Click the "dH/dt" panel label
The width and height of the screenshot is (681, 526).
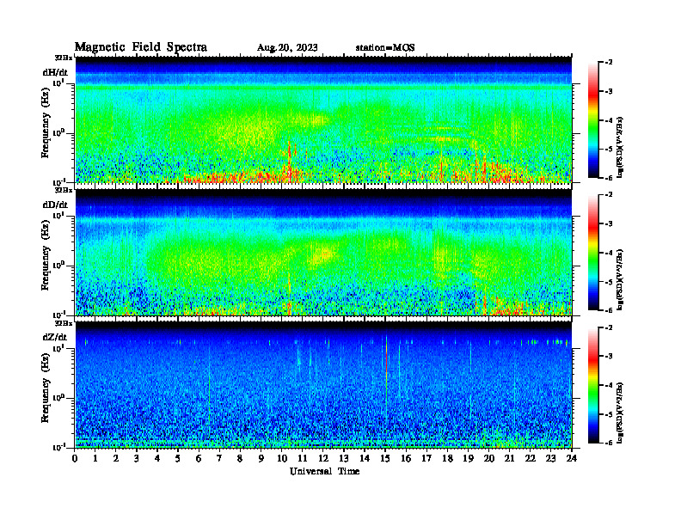pyautogui.click(x=55, y=72)
